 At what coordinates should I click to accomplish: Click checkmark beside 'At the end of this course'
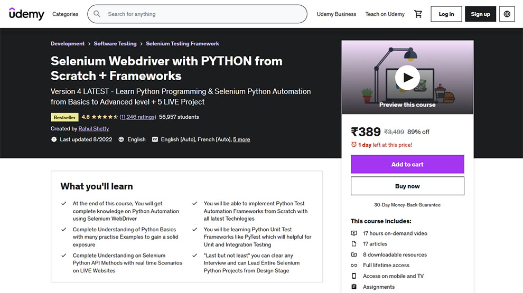click(64, 203)
